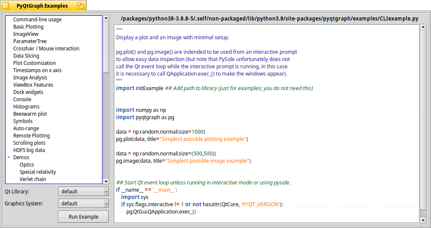Click code view scrollbar up arrow

coord(423,27)
